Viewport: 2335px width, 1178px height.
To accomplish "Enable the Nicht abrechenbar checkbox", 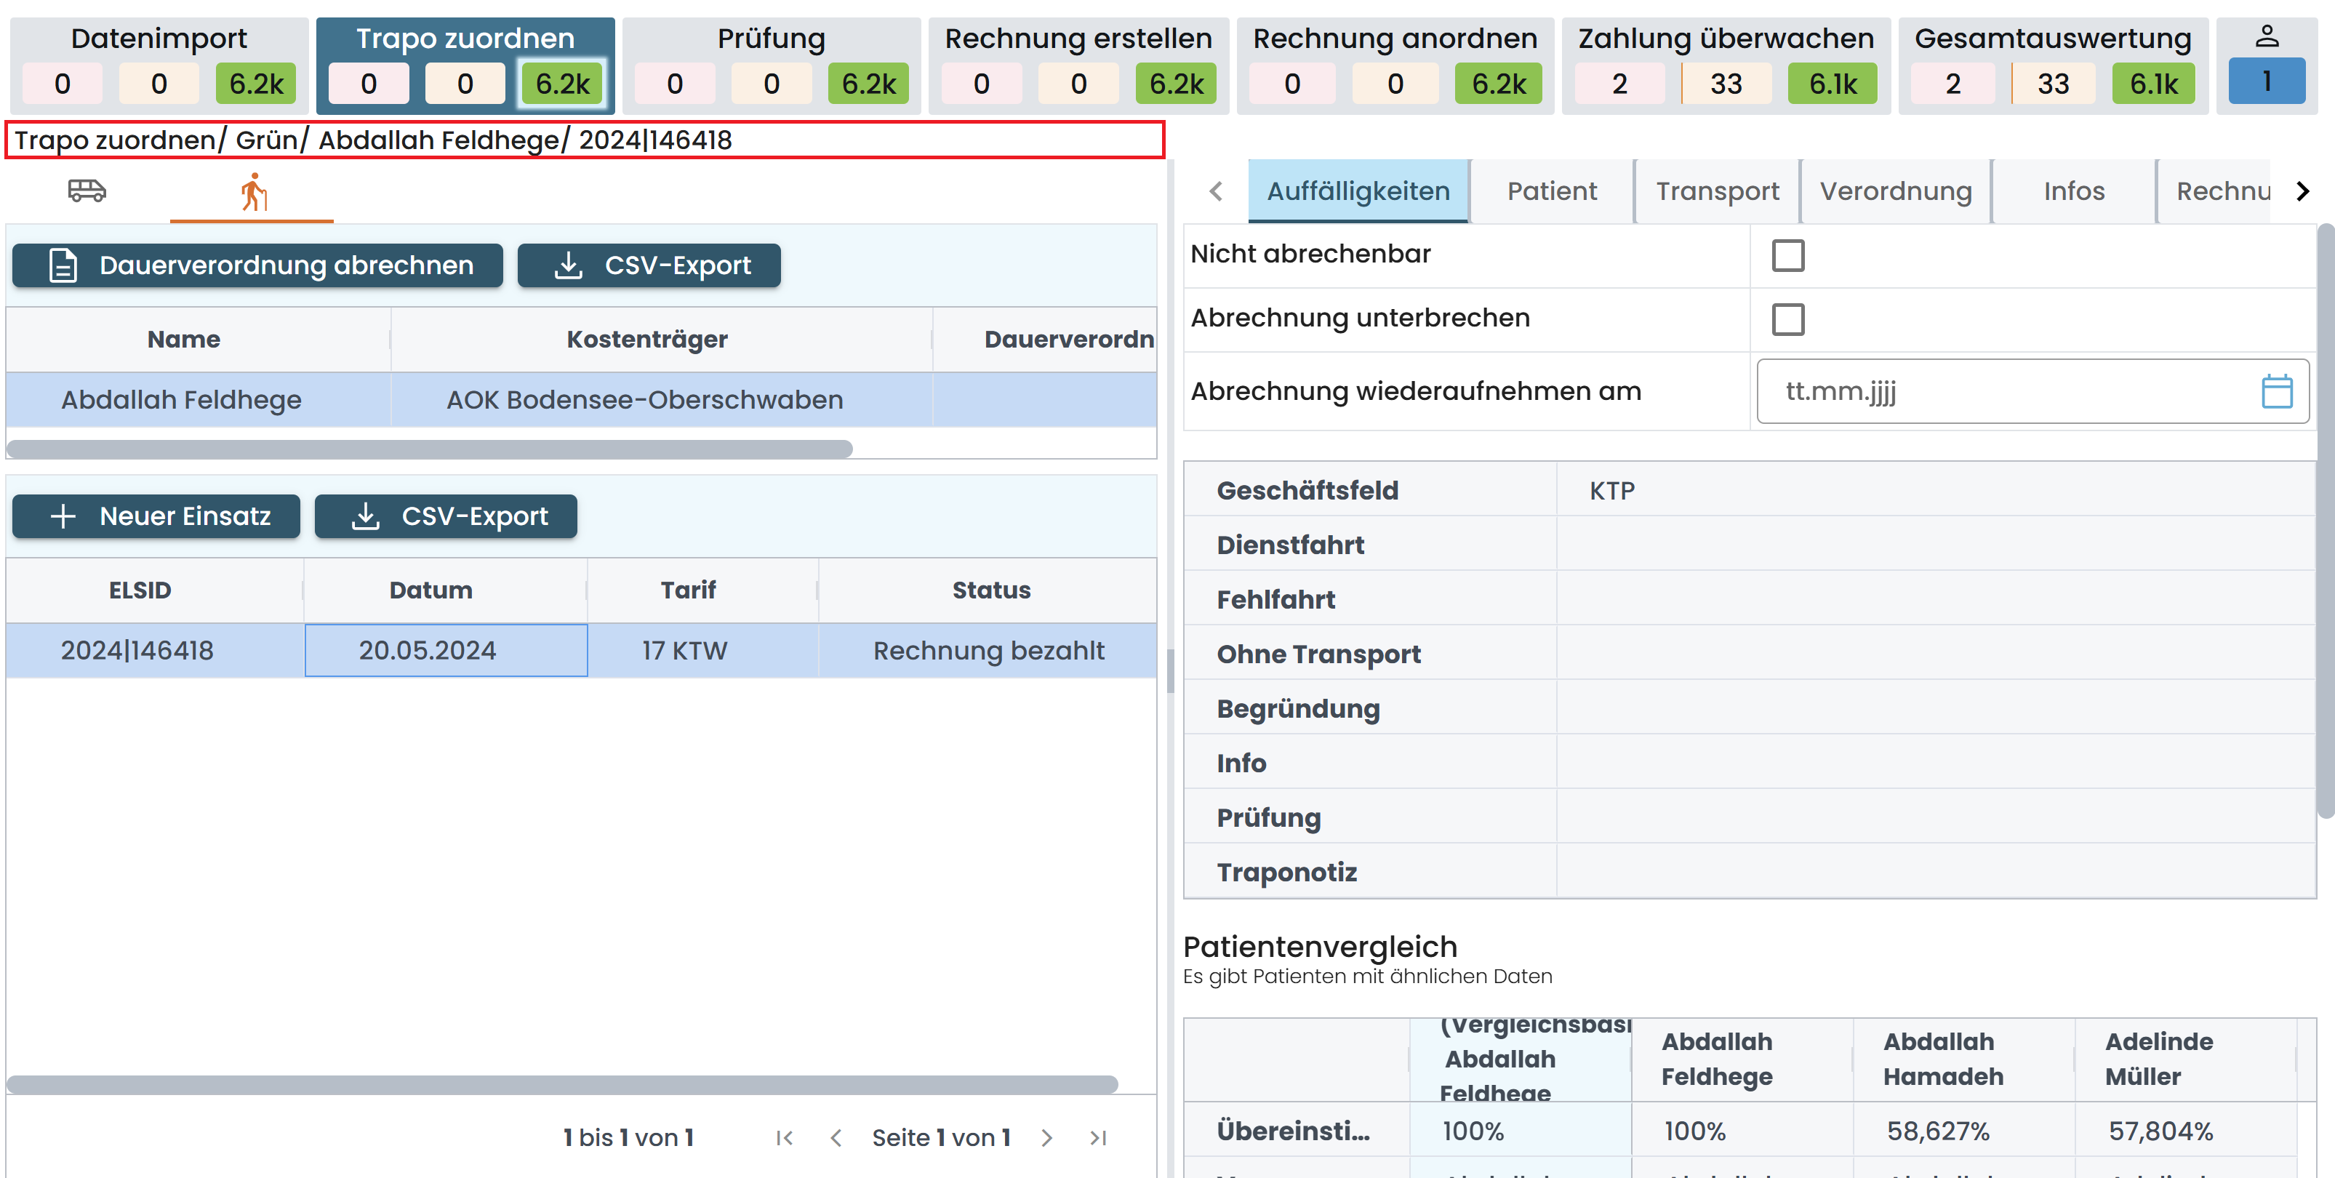I will click(x=1787, y=255).
